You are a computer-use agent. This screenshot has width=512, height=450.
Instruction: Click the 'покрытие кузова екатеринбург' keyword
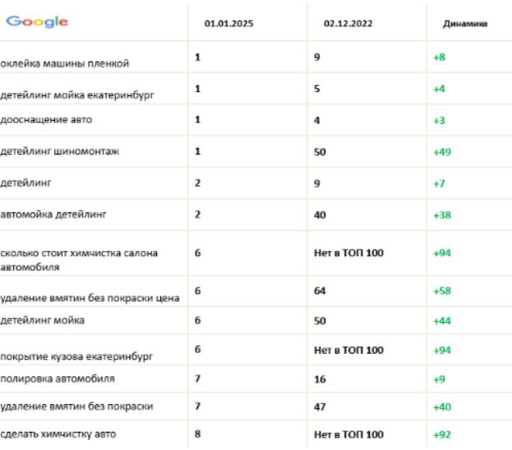pyautogui.click(x=76, y=356)
